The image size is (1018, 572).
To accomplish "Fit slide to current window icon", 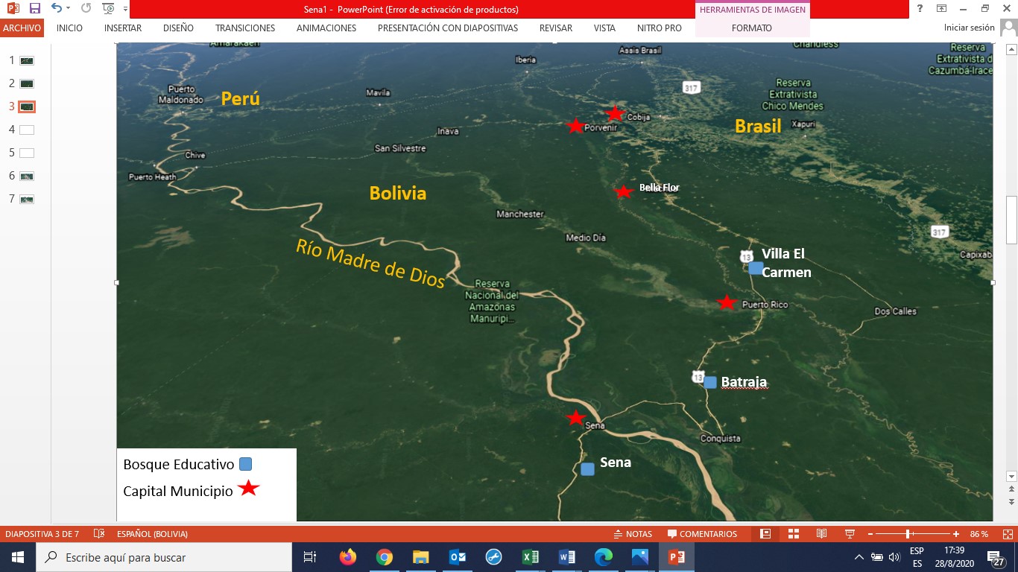I will tap(1008, 534).
